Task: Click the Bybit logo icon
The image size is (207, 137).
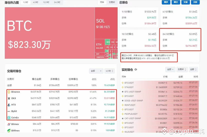Action: tap(9, 111)
